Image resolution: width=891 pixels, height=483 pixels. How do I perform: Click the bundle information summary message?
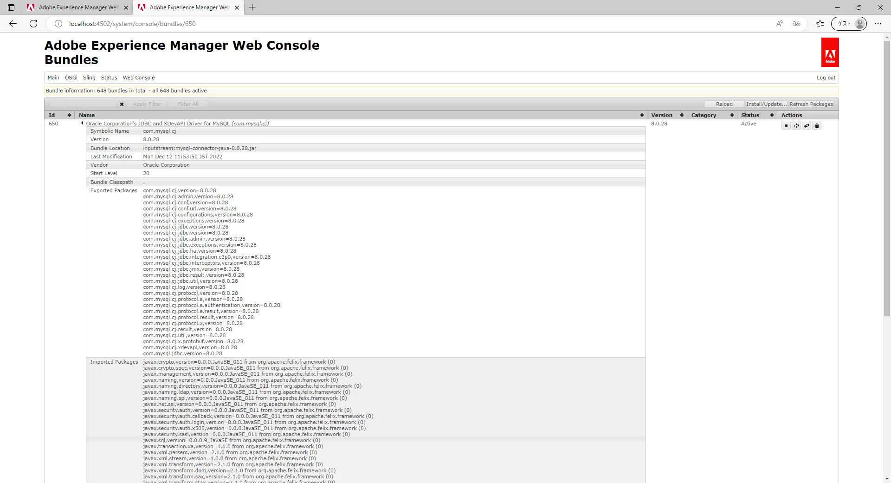(x=126, y=91)
